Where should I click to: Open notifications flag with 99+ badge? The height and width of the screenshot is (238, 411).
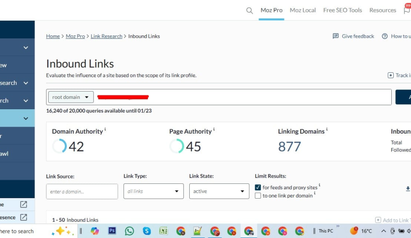(407, 9)
